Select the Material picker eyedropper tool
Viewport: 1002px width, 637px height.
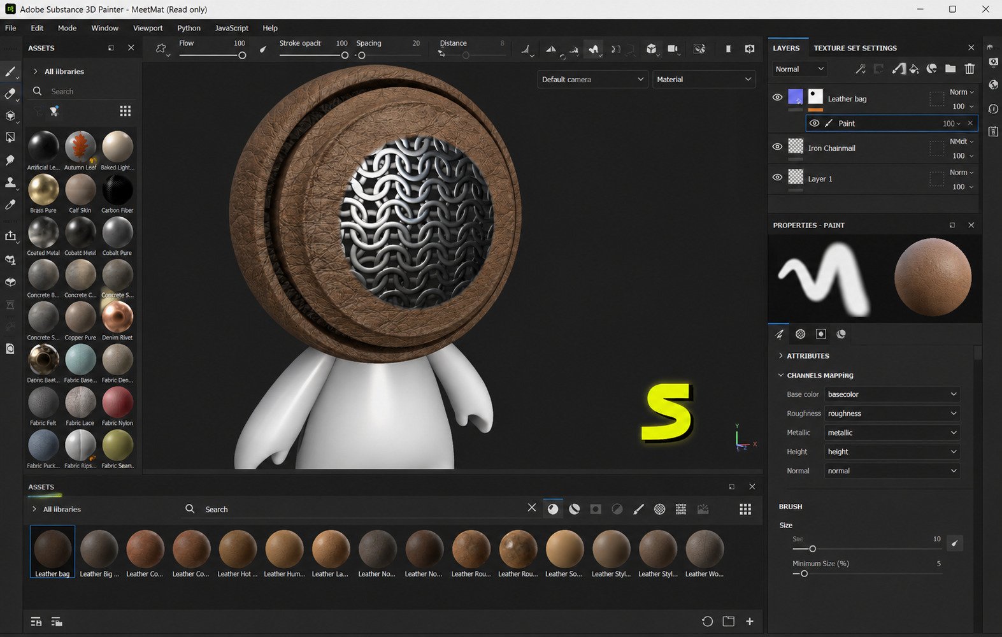[10, 204]
